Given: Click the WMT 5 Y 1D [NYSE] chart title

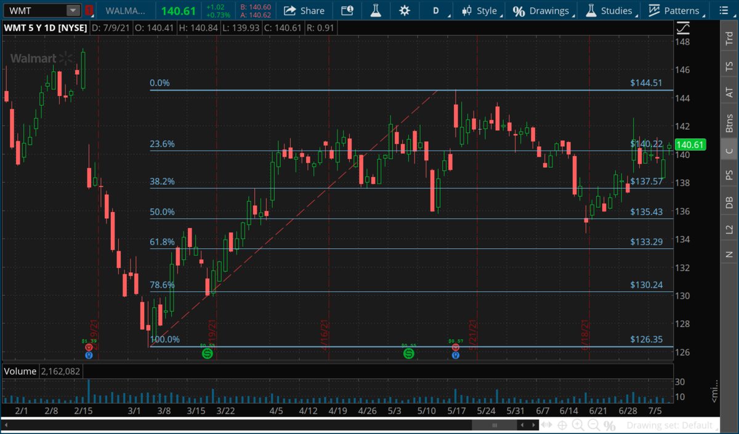Looking at the screenshot, I should 45,28.
